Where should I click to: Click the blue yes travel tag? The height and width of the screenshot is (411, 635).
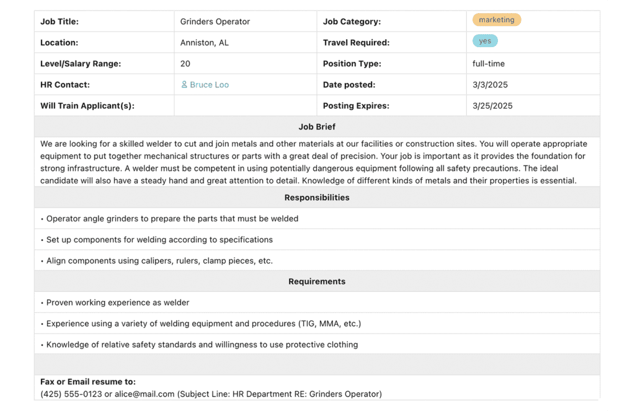pyautogui.click(x=485, y=42)
